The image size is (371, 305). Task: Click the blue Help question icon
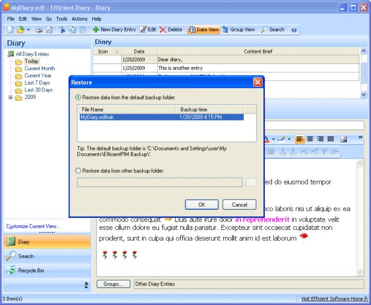(x=294, y=30)
